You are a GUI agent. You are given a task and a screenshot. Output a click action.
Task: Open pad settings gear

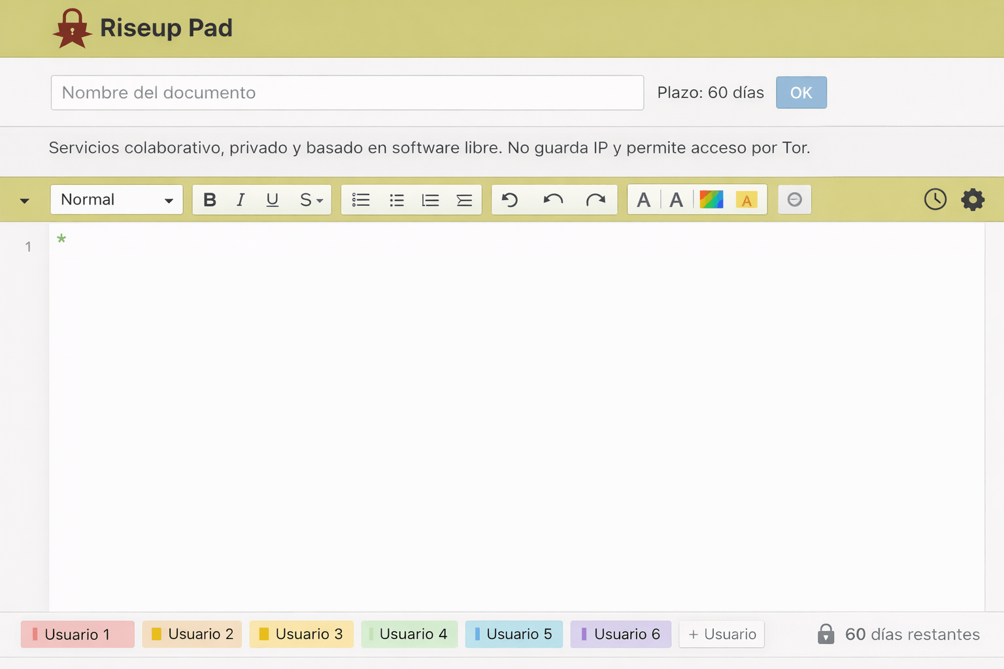pyautogui.click(x=973, y=199)
